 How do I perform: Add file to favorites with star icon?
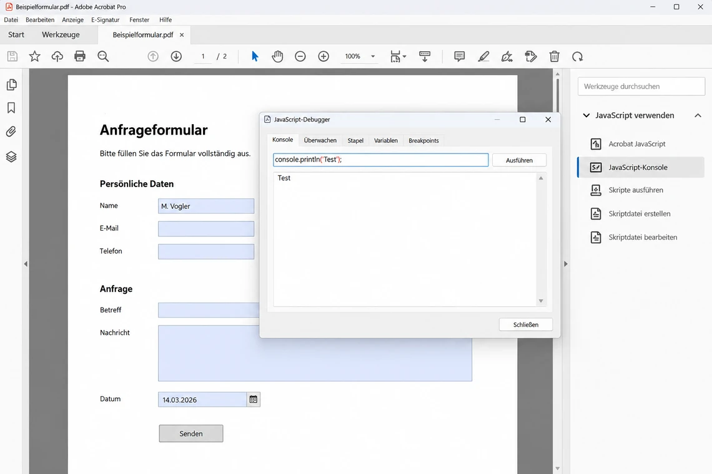tap(34, 56)
